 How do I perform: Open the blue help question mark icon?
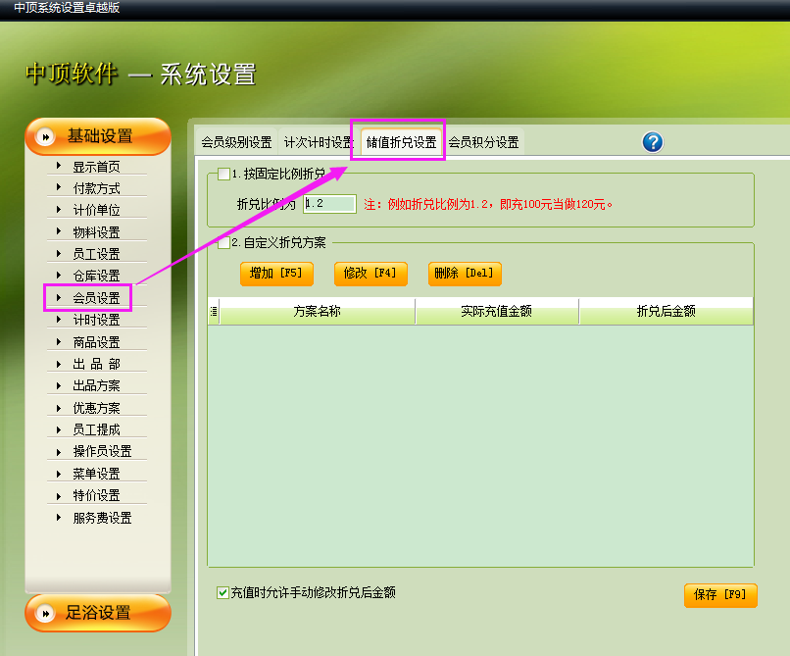tap(653, 142)
